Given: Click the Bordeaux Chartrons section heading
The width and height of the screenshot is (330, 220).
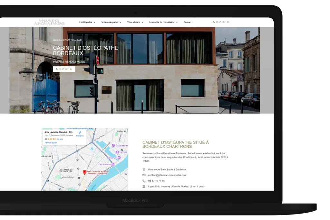Looking at the screenshot, I should pyautogui.click(x=176, y=144).
